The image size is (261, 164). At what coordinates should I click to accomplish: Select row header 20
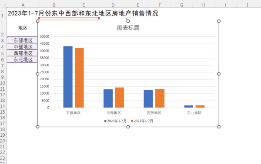point(3,141)
